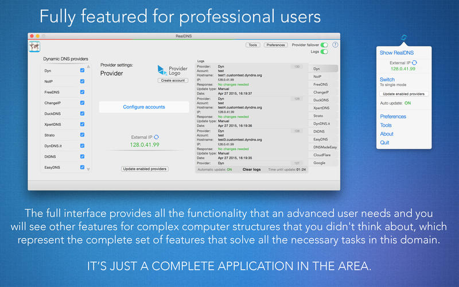The image size is (459, 287).
Task: Uncheck the FreeDNS provider checkbox
Action: 82,92
